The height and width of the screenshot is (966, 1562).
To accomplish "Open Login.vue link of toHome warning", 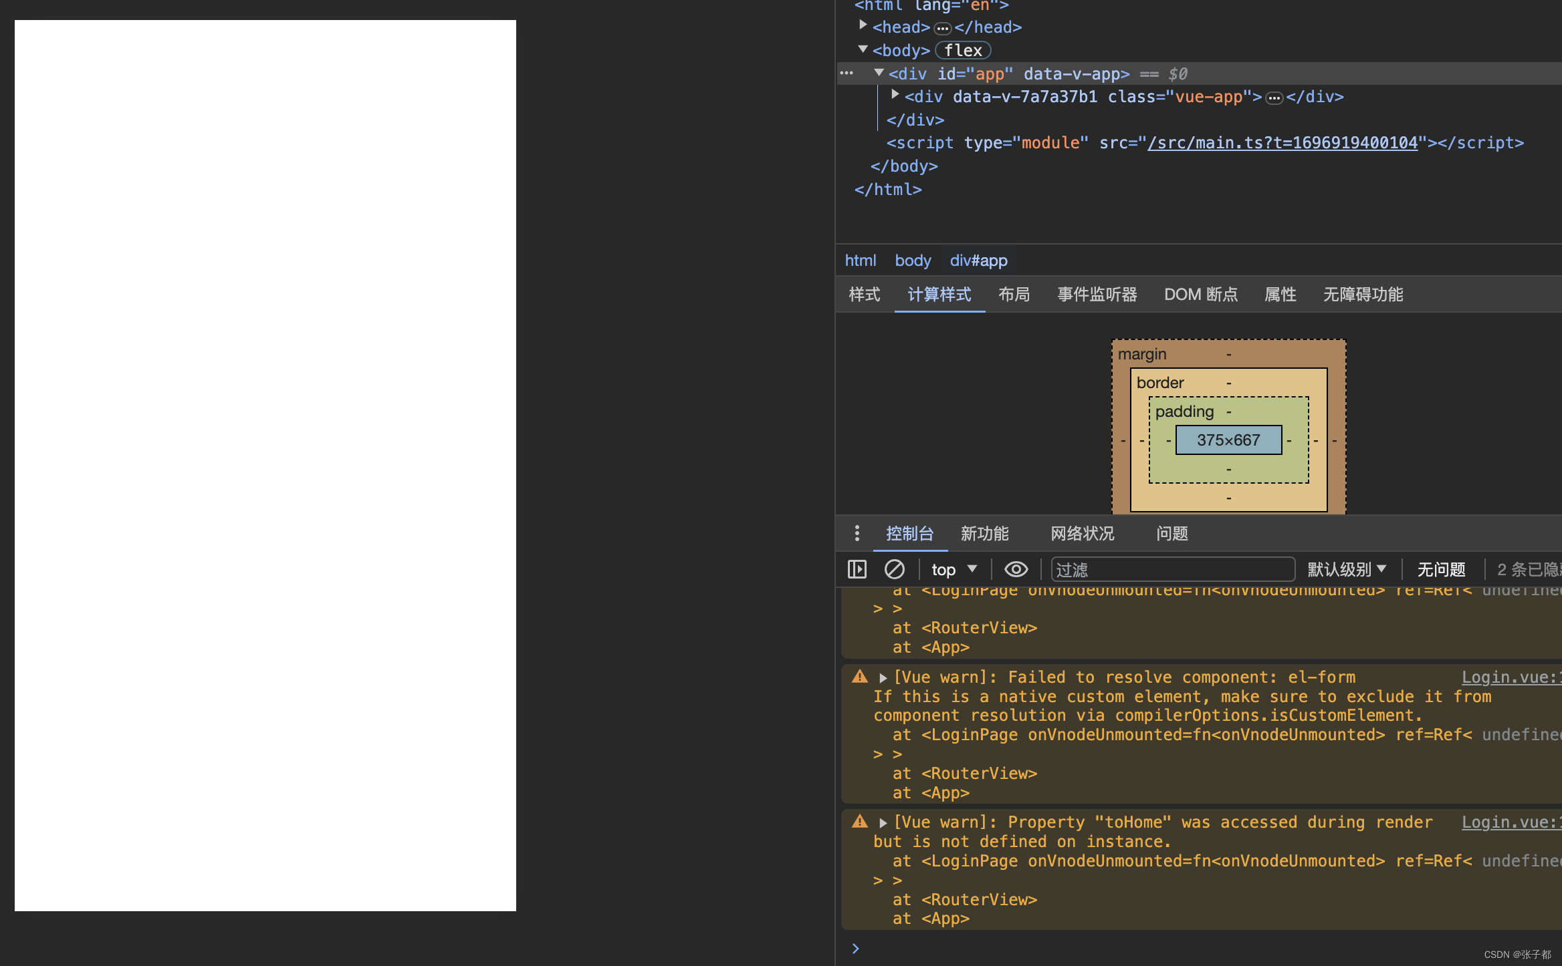I will (1511, 822).
